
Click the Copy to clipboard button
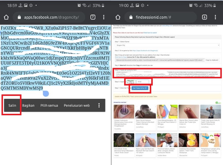click(x=212, y=60)
